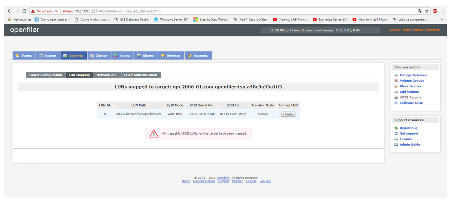452x222 pixels.
Task: Open 'Como usar wget' bookmark
Action: [53, 20]
